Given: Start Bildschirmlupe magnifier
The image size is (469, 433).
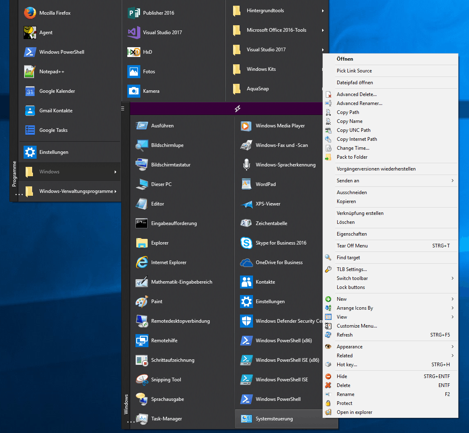Looking at the screenshot, I should click(182, 145).
